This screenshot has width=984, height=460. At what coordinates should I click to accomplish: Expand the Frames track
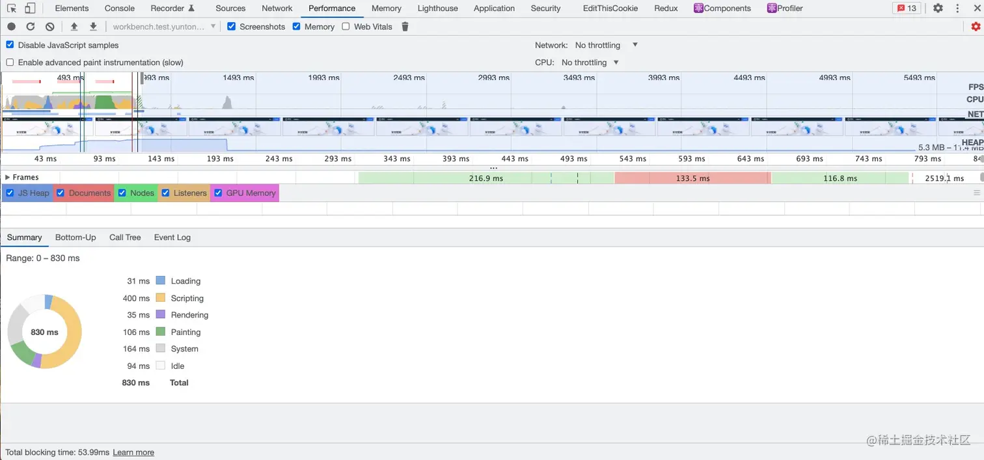[8, 178]
